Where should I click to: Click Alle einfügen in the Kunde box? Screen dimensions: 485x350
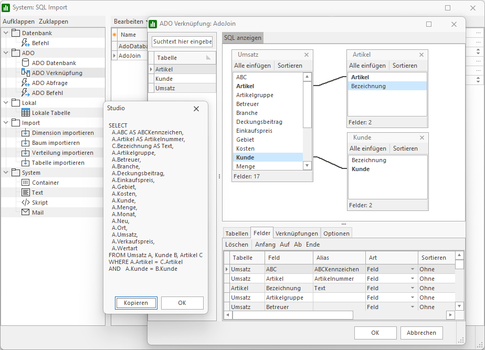(368, 149)
